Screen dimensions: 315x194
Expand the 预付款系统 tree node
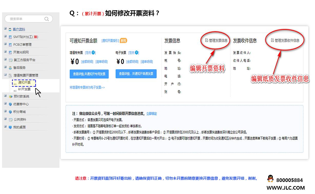coord(5,96)
